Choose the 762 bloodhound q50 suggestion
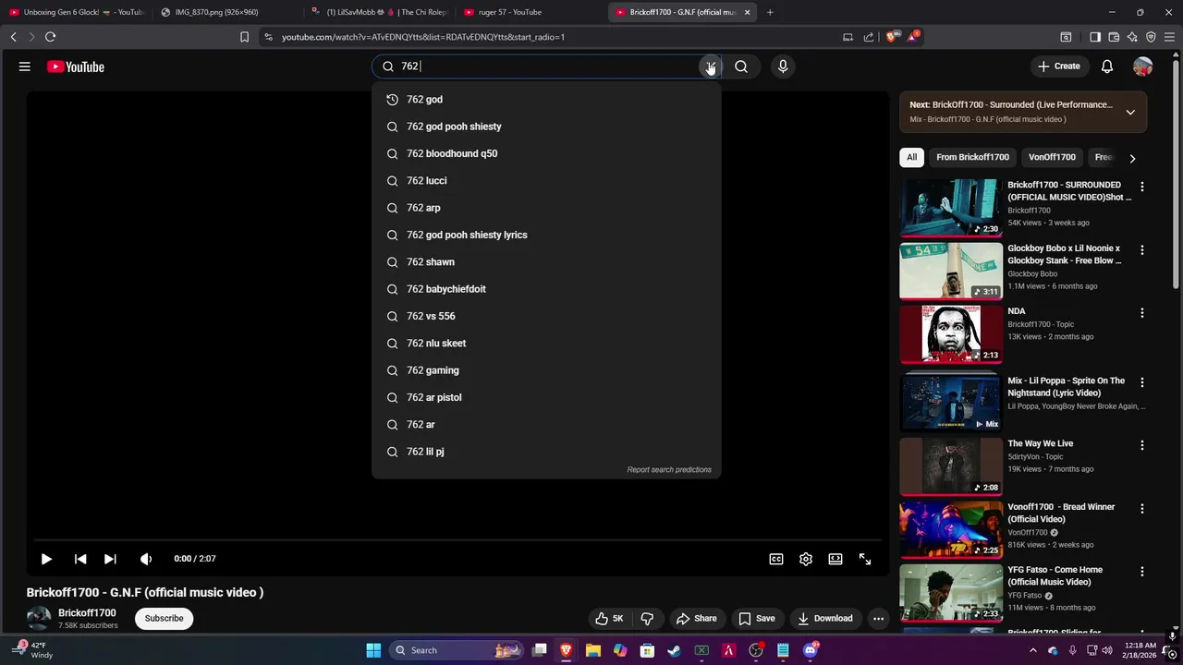 pos(546,153)
